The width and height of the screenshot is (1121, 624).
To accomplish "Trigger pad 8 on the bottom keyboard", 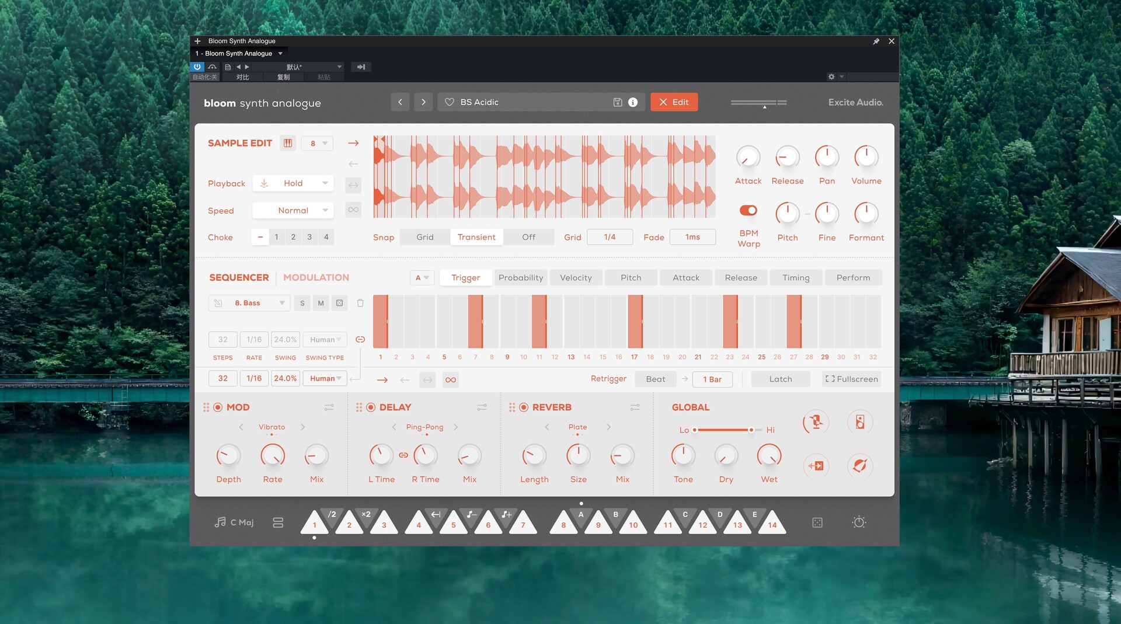I will coord(563,523).
